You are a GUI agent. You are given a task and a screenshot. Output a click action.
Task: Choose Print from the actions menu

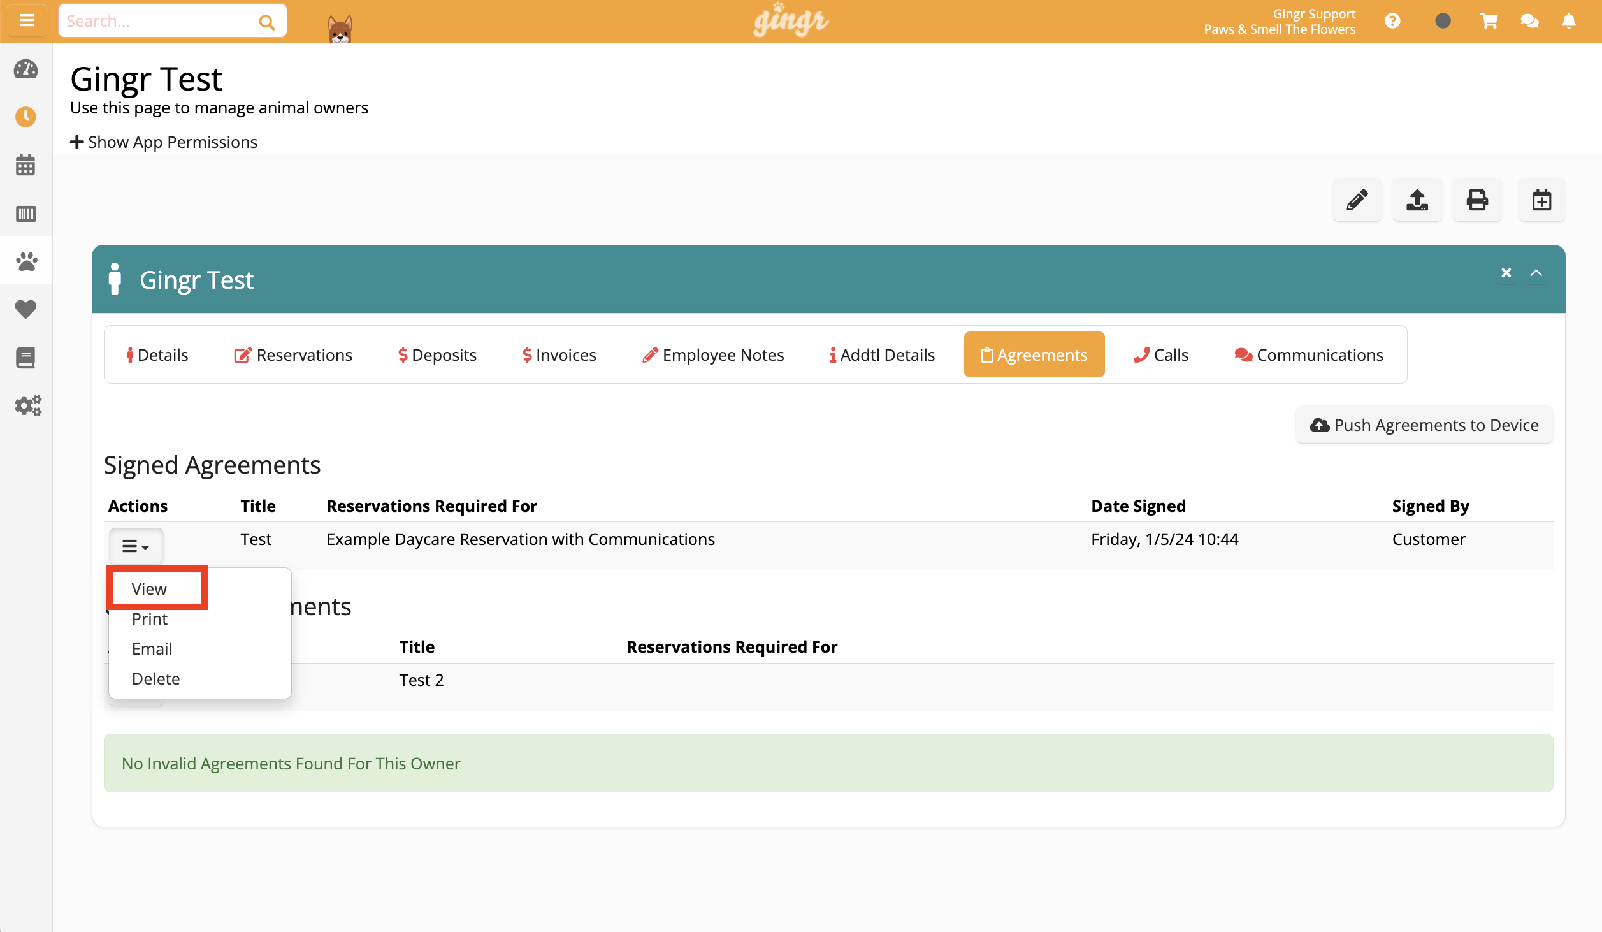[150, 618]
